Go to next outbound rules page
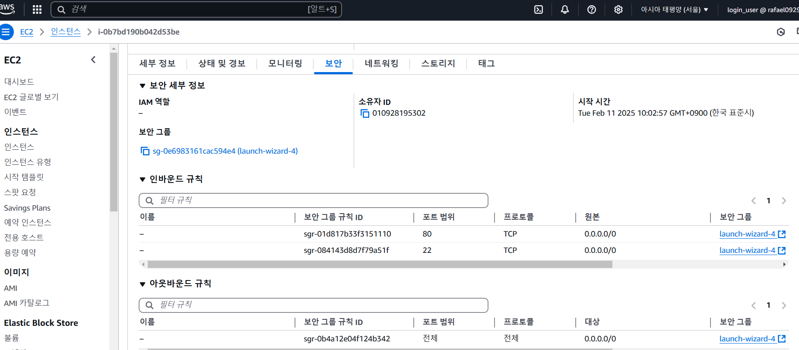This screenshot has width=799, height=350. pos(784,306)
